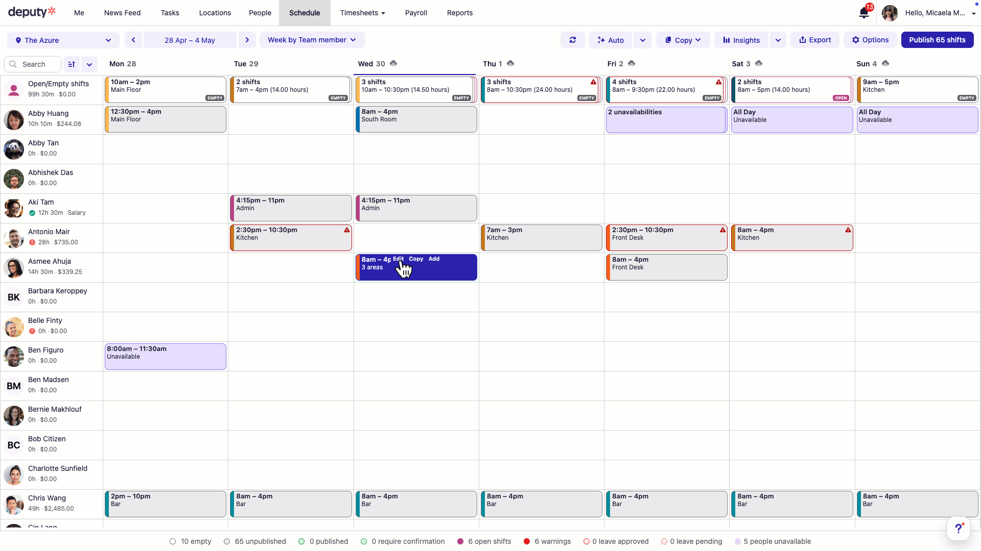This screenshot has width=981, height=551.
Task: Refresh the schedule with the sync icon
Action: (x=573, y=40)
